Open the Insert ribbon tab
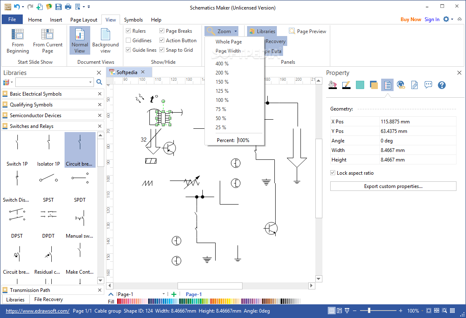466x318 pixels. pyautogui.click(x=56, y=19)
